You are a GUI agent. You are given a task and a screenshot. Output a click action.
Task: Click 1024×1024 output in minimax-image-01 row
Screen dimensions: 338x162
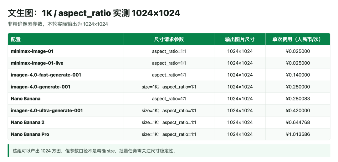pyautogui.click(x=240, y=51)
